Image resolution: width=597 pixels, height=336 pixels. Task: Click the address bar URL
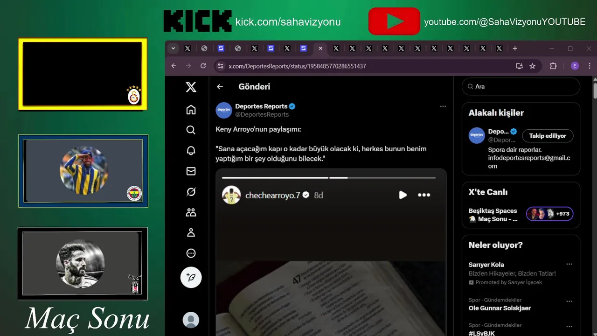(x=297, y=66)
